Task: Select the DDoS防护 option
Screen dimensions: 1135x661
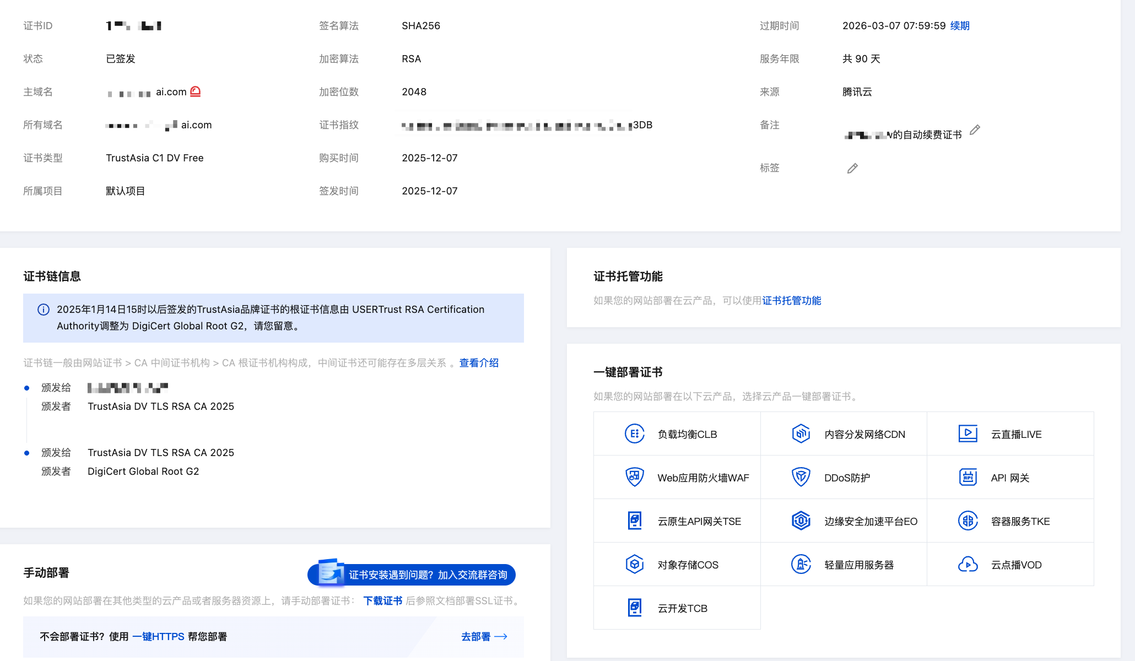Action: click(847, 478)
